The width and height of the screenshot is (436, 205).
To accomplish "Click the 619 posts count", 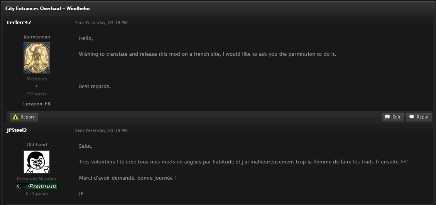I will [37, 194].
